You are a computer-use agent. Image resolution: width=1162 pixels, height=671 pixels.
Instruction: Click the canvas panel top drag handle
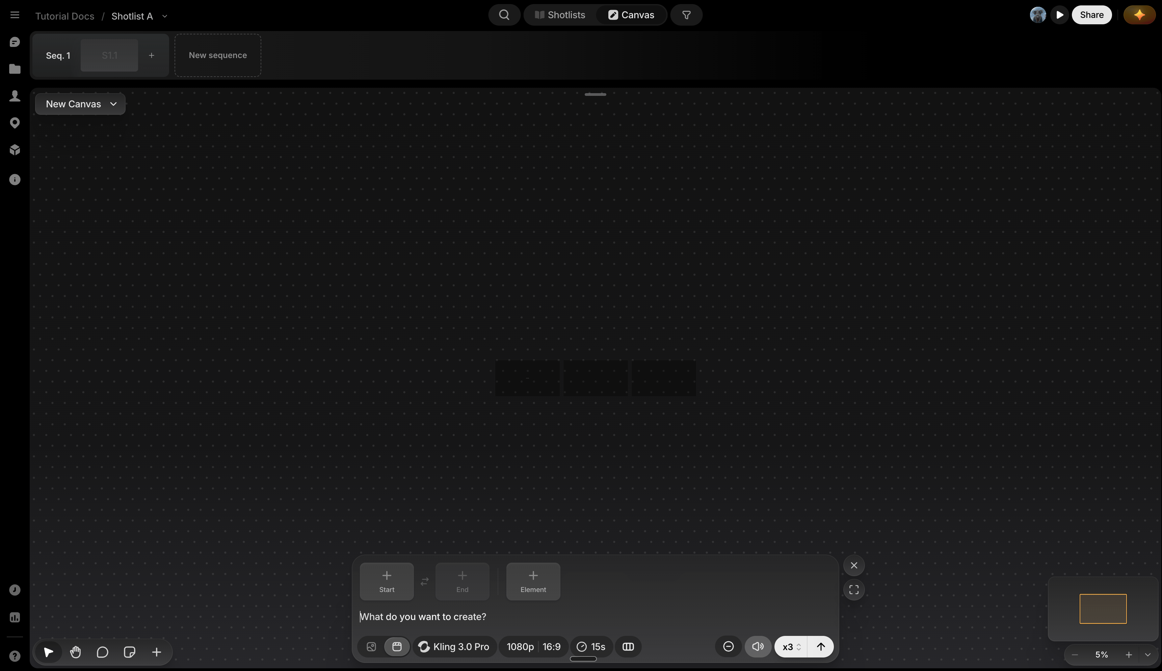pyautogui.click(x=595, y=95)
